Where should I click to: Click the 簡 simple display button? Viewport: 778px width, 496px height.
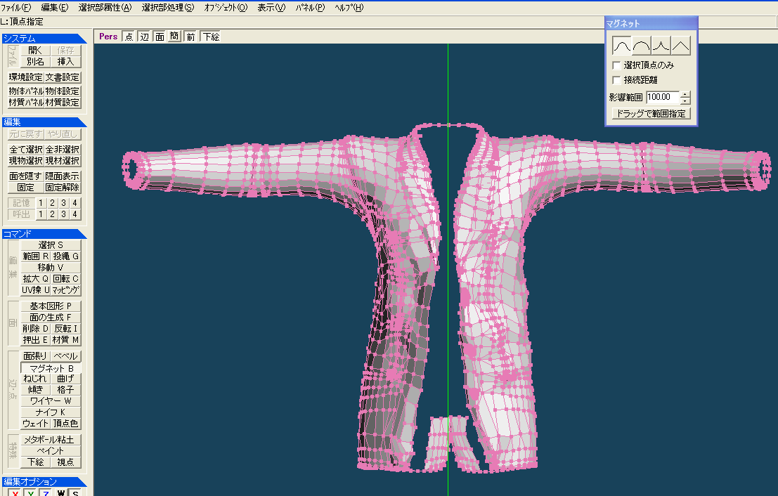[174, 37]
